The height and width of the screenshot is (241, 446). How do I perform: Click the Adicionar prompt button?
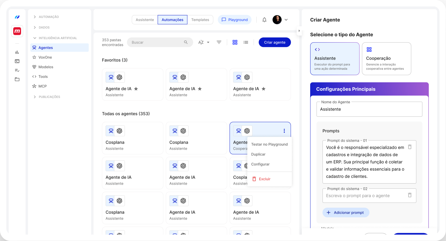click(346, 212)
